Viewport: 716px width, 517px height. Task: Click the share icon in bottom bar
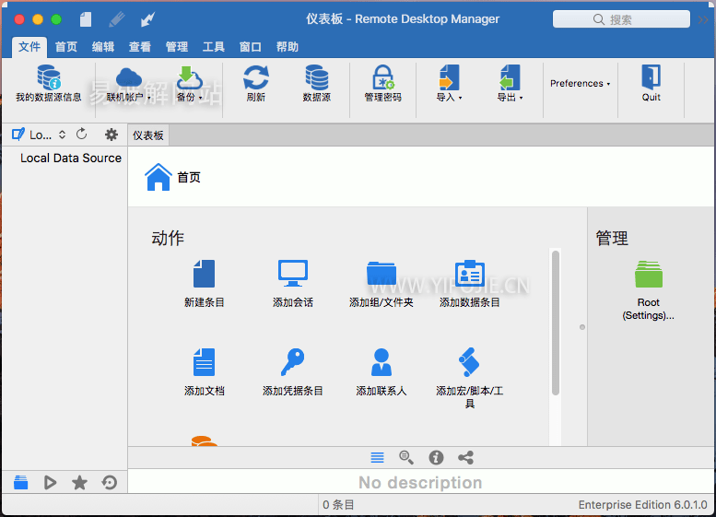click(465, 458)
